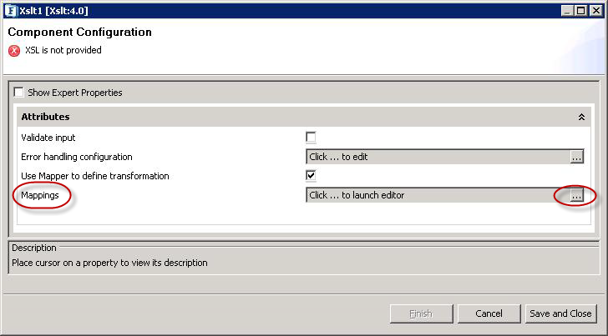The image size is (608, 336).
Task: Click the red error icon beside XSL message
Action: pyautogui.click(x=14, y=51)
